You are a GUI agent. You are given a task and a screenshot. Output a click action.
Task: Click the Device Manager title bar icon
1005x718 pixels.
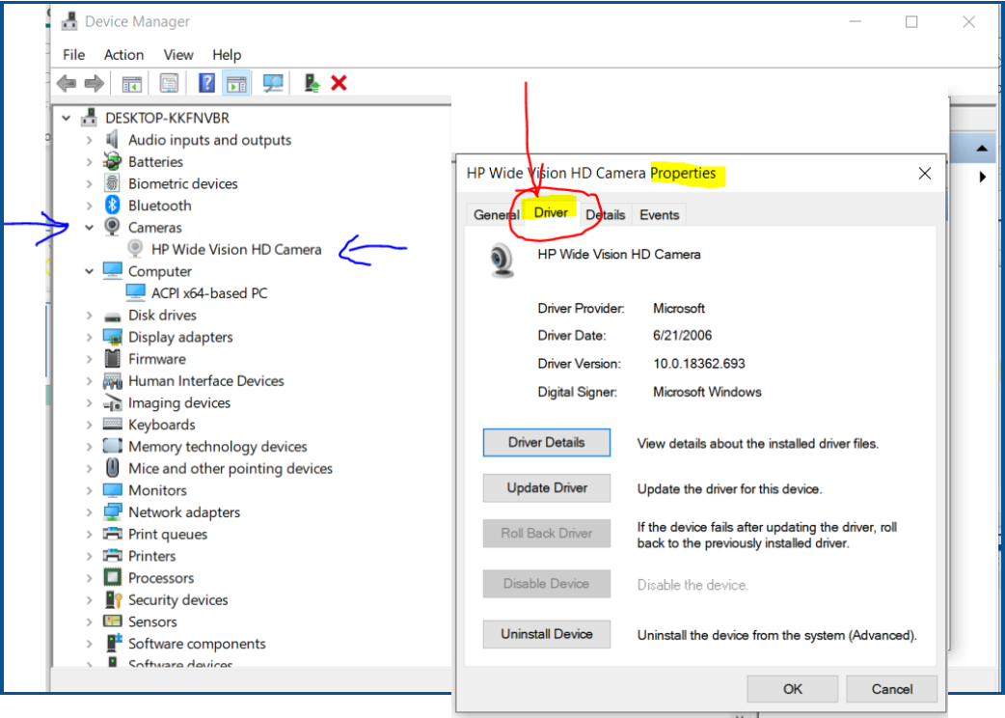click(x=69, y=21)
